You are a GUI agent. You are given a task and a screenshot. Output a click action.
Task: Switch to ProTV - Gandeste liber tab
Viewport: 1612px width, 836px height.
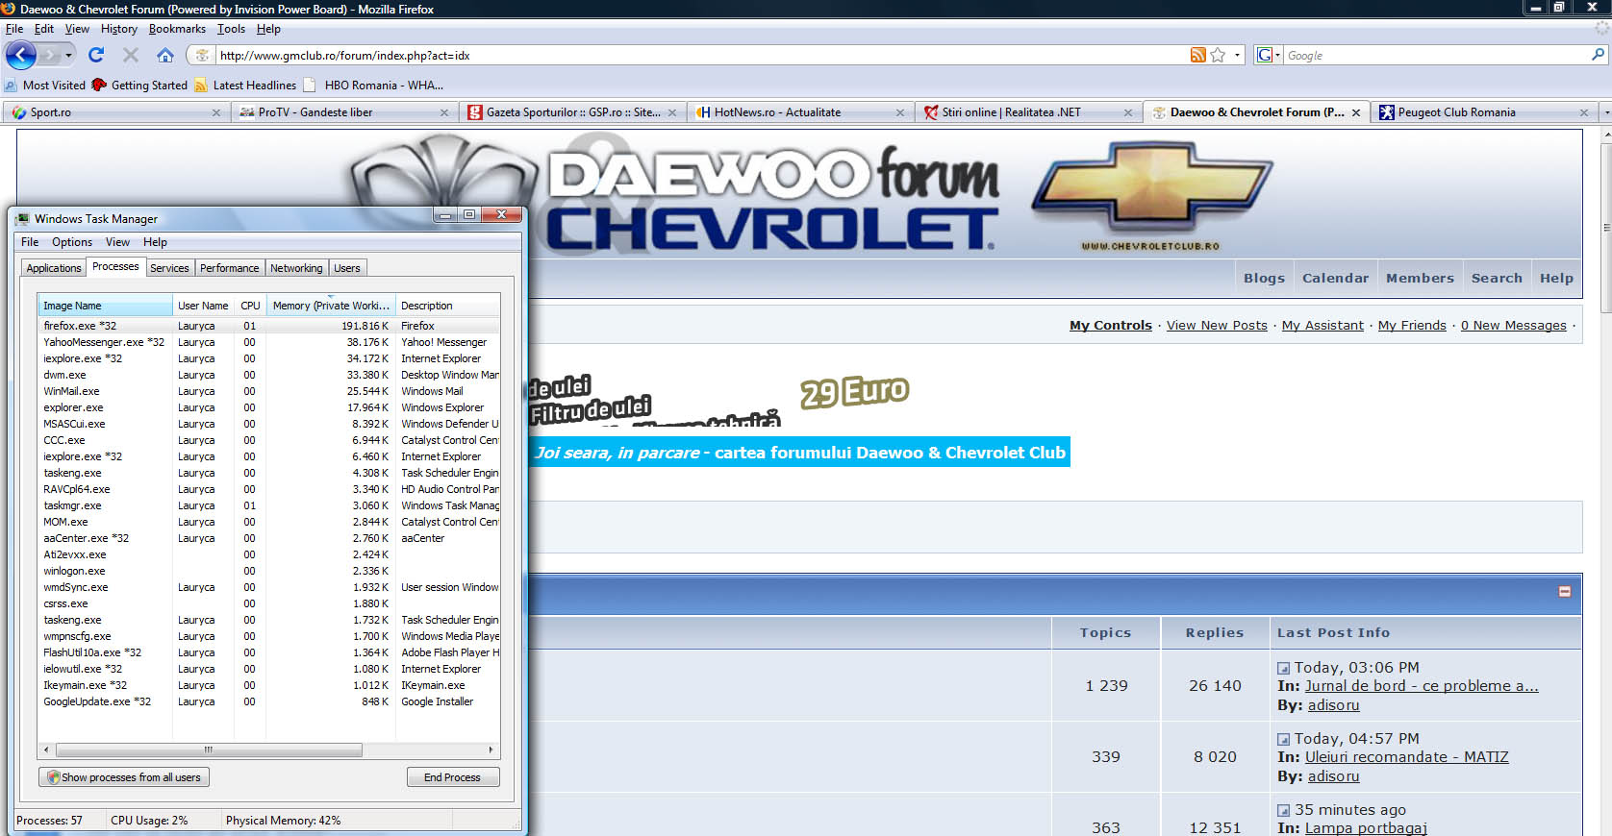click(x=343, y=112)
